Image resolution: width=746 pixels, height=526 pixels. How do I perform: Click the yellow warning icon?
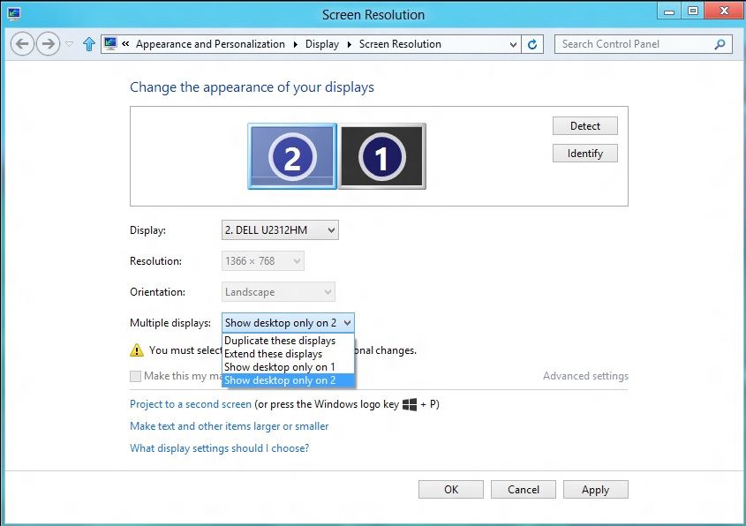[x=137, y=350]
